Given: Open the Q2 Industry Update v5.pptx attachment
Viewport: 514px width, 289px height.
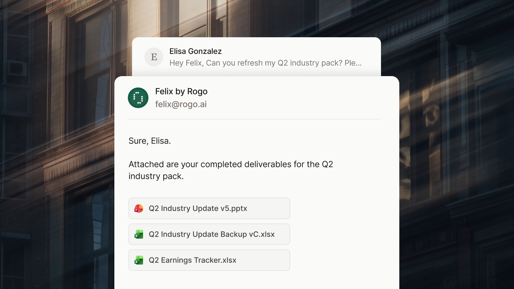Looking at the screenshot, I should point(209,208).
